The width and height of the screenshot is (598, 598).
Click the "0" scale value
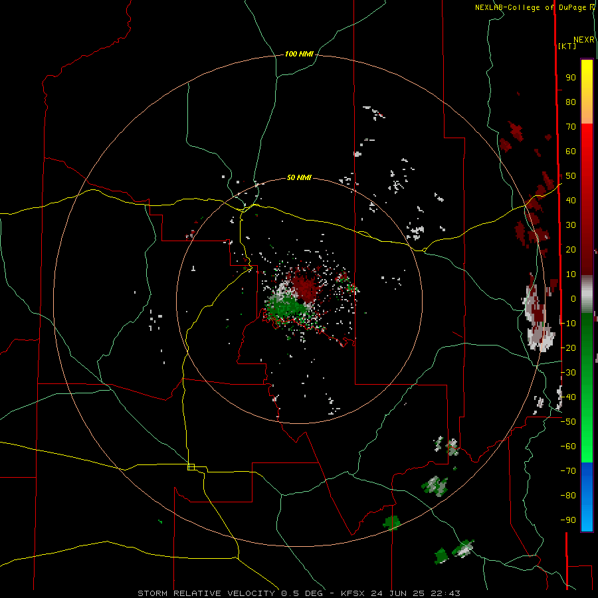573,299
